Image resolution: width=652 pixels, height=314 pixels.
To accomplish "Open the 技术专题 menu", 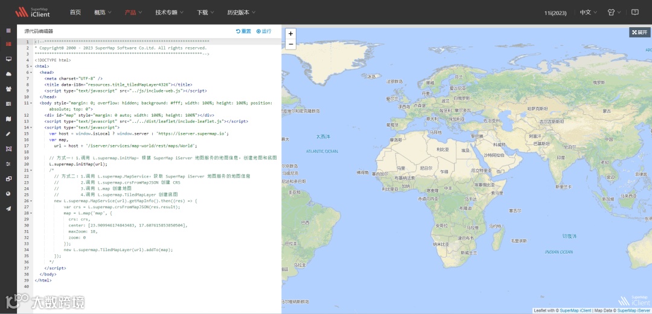I will coord(170,13).
